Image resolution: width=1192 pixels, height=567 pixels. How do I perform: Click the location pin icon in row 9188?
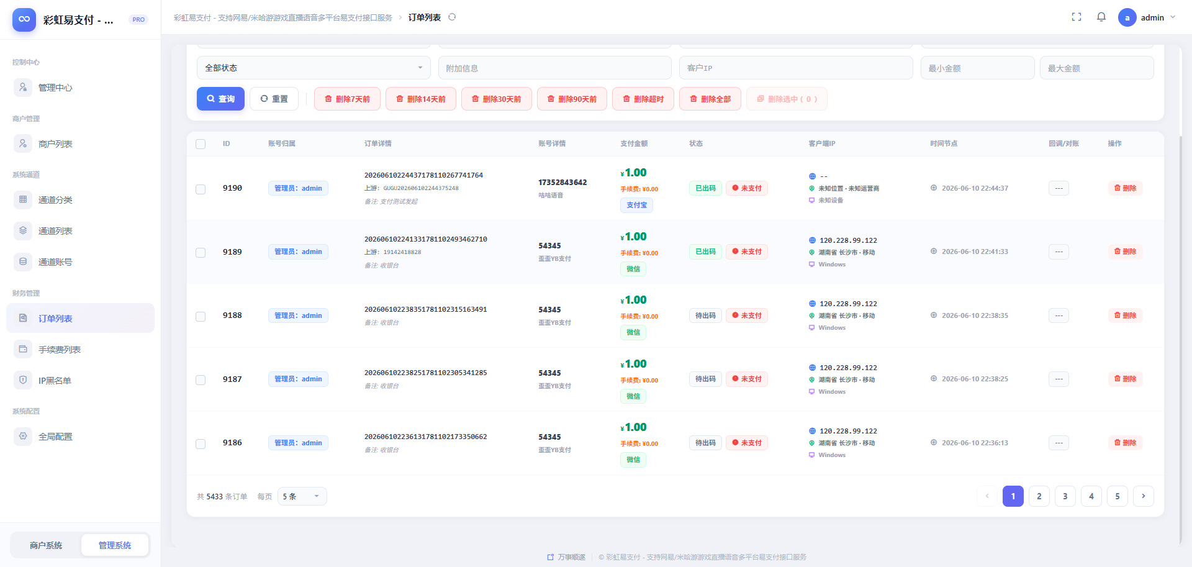[x=811, y=315]
